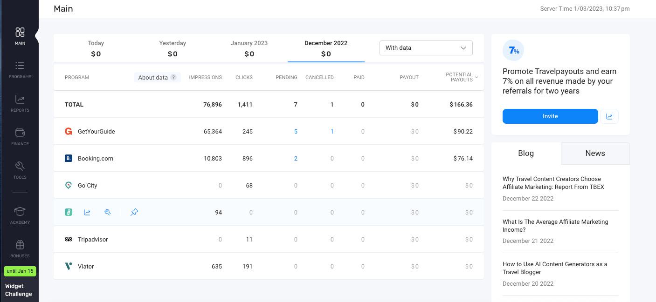The image size is (656, 302).
Task: Select the Yesterday tab
Action: (x=173, y=48)
